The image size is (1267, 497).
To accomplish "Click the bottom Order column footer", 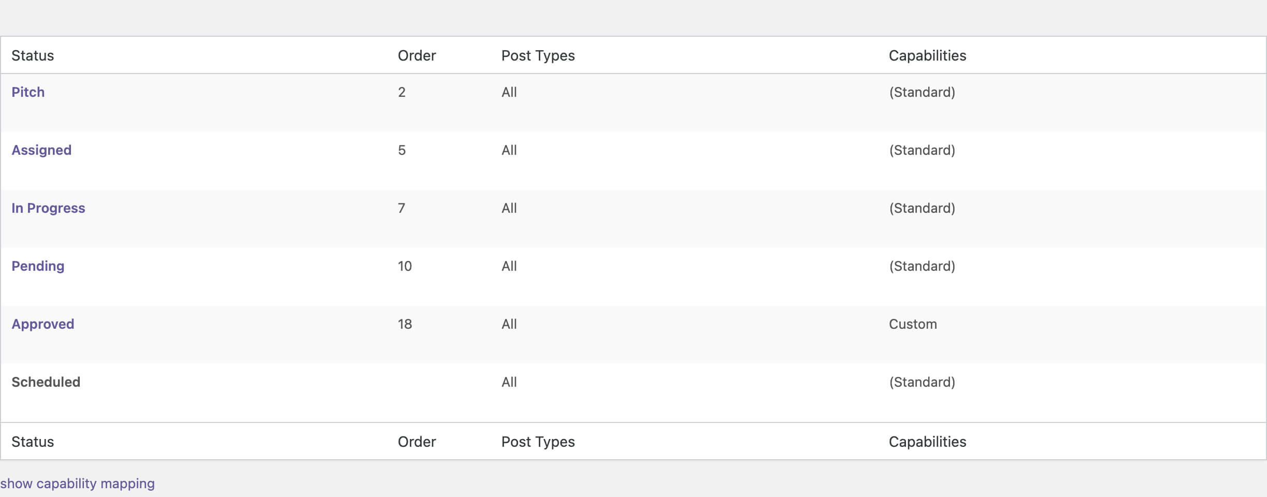I will coord(416,442).
